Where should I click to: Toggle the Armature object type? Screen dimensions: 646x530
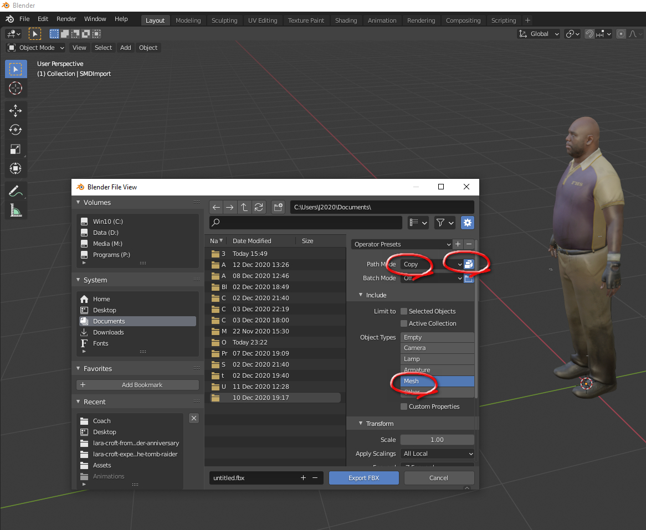(x=437, y=370)
